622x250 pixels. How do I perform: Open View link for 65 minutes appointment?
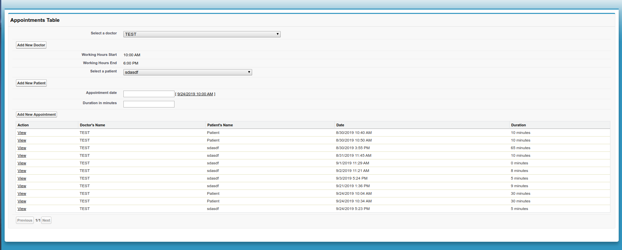[x=22, y=148]
